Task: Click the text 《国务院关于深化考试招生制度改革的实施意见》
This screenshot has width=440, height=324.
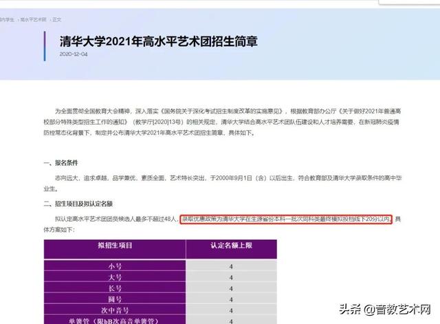Action: point(221,111)
